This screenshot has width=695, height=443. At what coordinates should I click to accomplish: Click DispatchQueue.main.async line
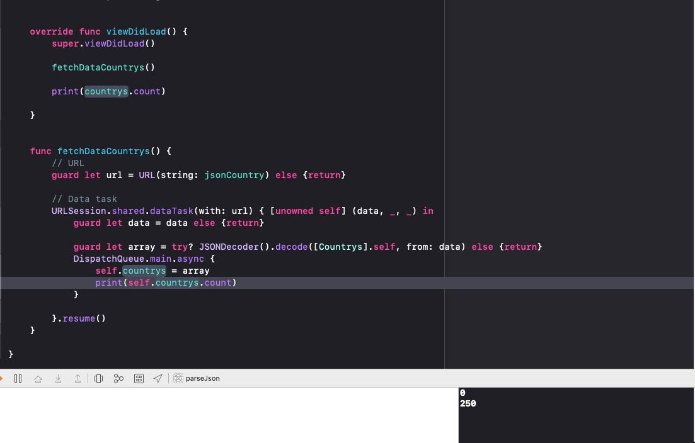(144, 259)
